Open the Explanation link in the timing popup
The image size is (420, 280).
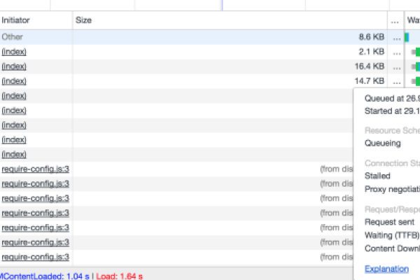point(386,268)
